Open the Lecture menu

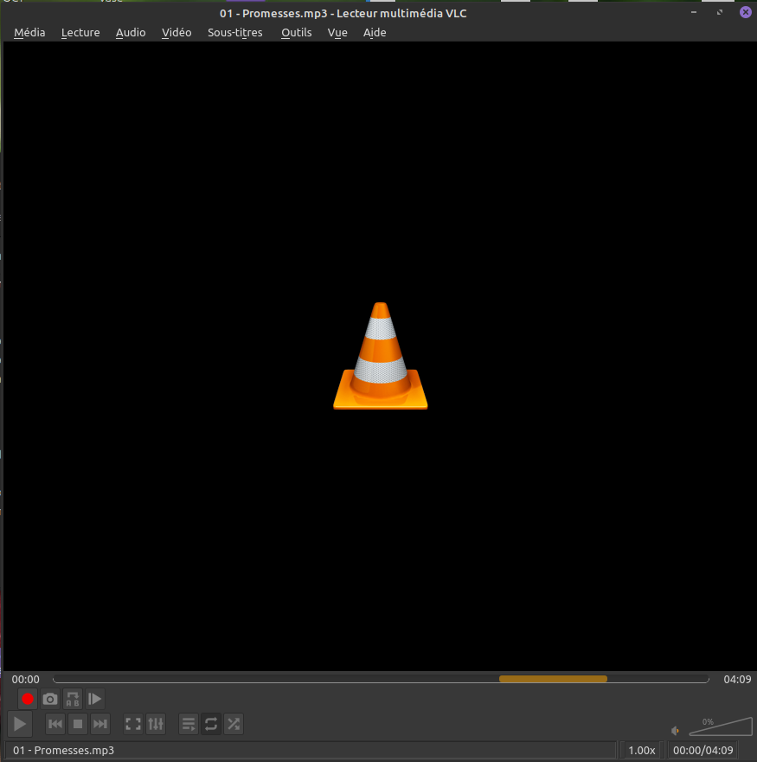(x=80, y=33)
